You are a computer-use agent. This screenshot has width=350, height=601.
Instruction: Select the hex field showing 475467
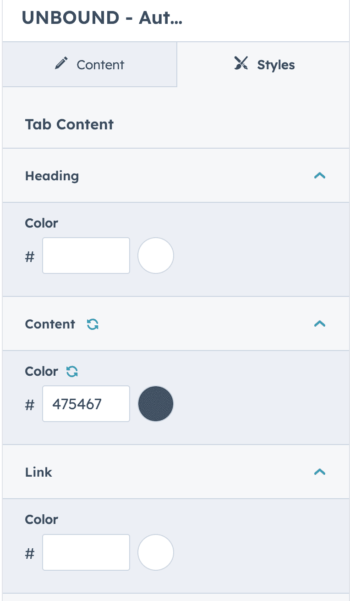point(86,404)
